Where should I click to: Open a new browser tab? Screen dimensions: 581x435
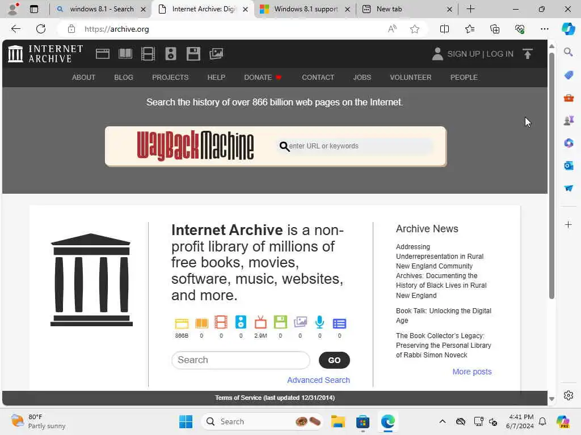point(470,9)
